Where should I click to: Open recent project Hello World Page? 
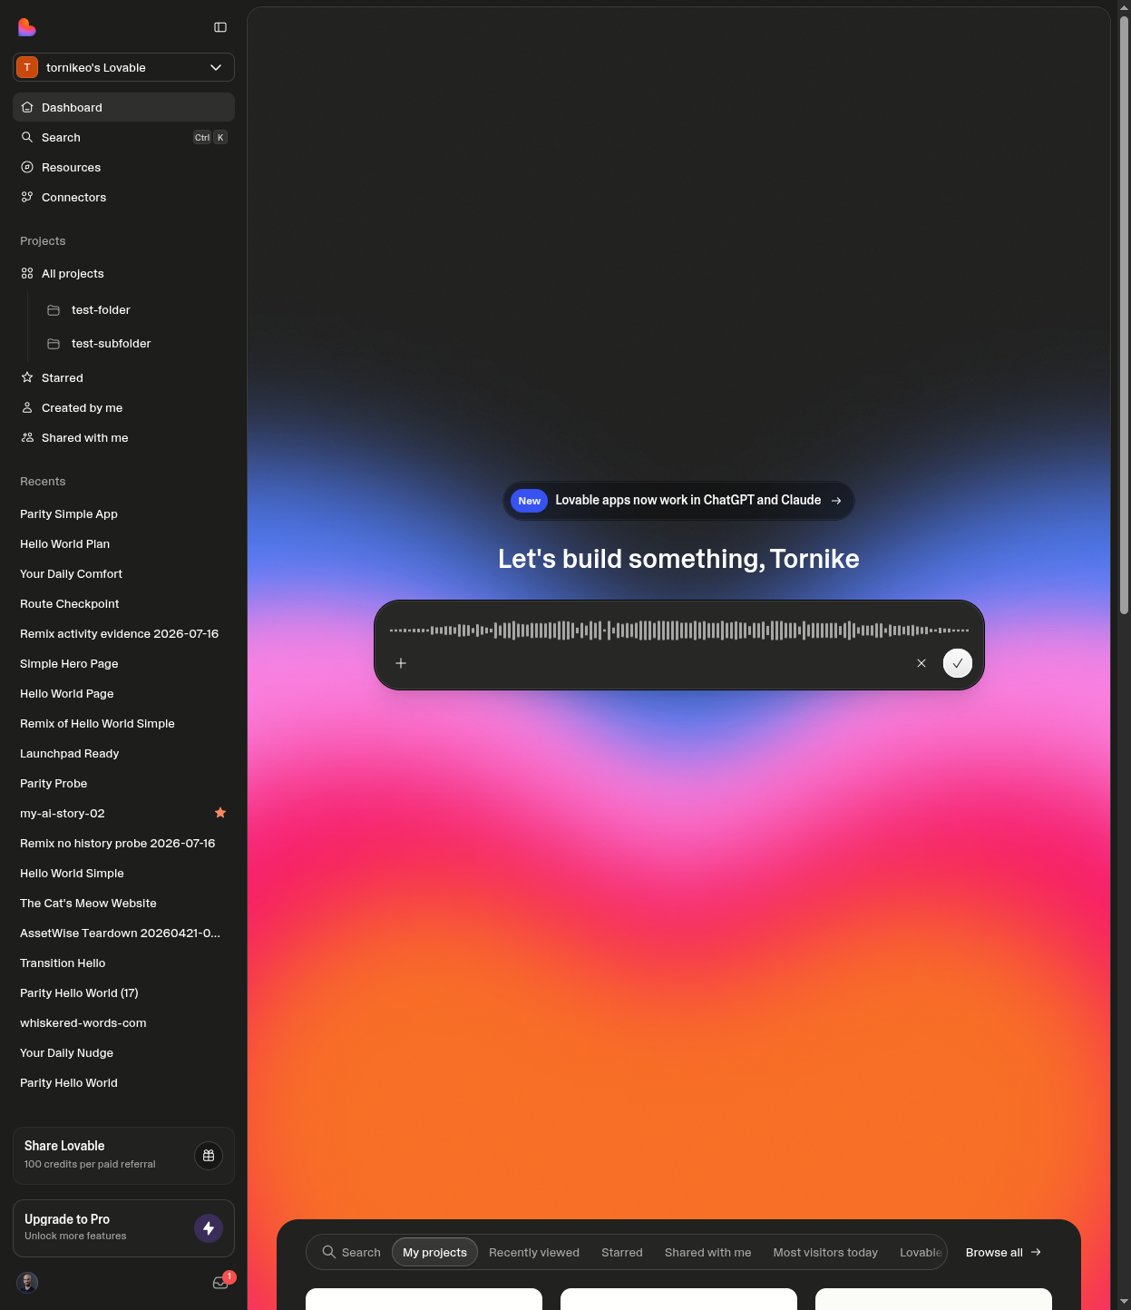pos(123,693)
